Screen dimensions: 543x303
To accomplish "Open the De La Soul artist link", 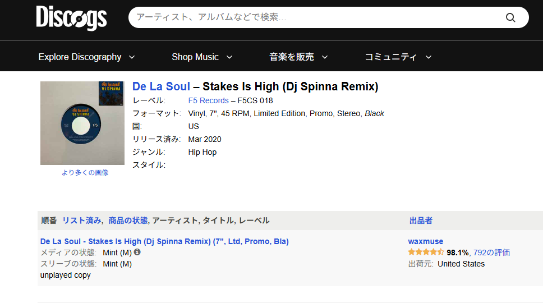I will pyautogui.click(x=161, y=86).
